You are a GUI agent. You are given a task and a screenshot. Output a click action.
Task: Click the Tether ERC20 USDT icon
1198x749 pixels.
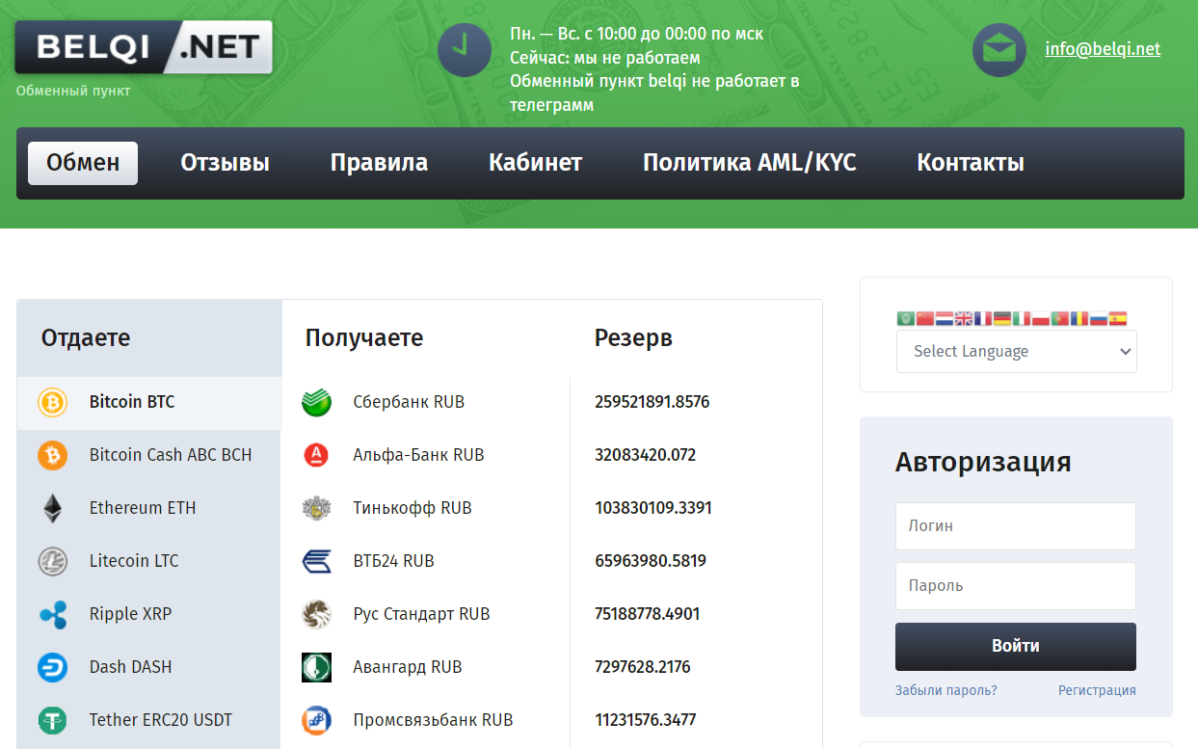point(52,720)
